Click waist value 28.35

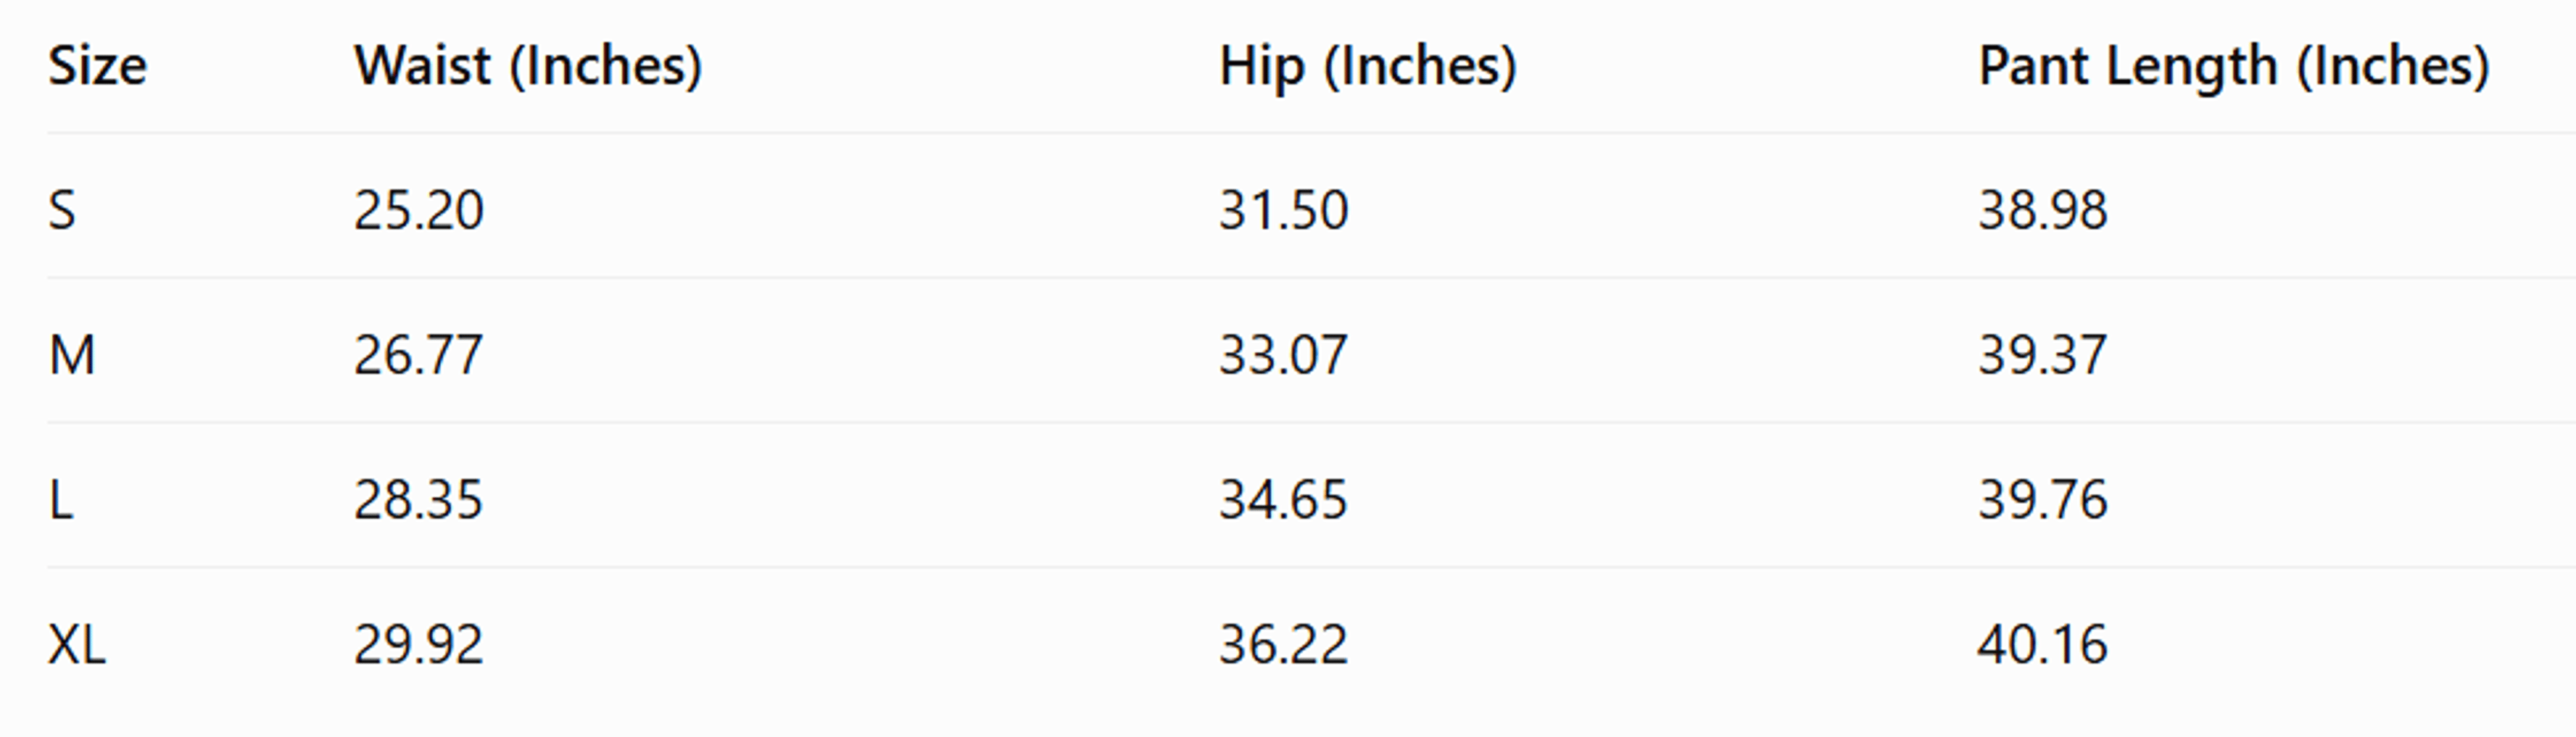[x=419, y=499]
